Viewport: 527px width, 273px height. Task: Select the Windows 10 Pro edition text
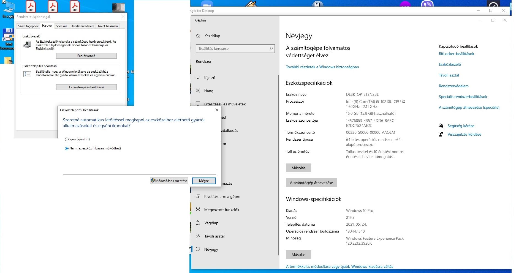point(359,211)
